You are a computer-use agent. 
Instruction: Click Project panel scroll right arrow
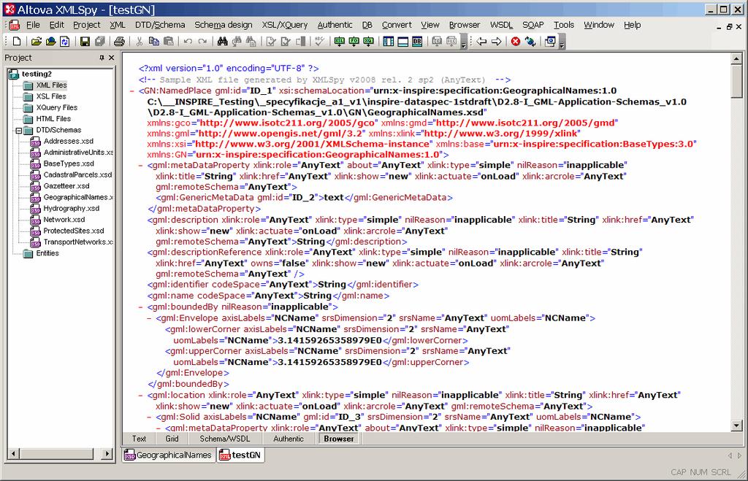107,454
